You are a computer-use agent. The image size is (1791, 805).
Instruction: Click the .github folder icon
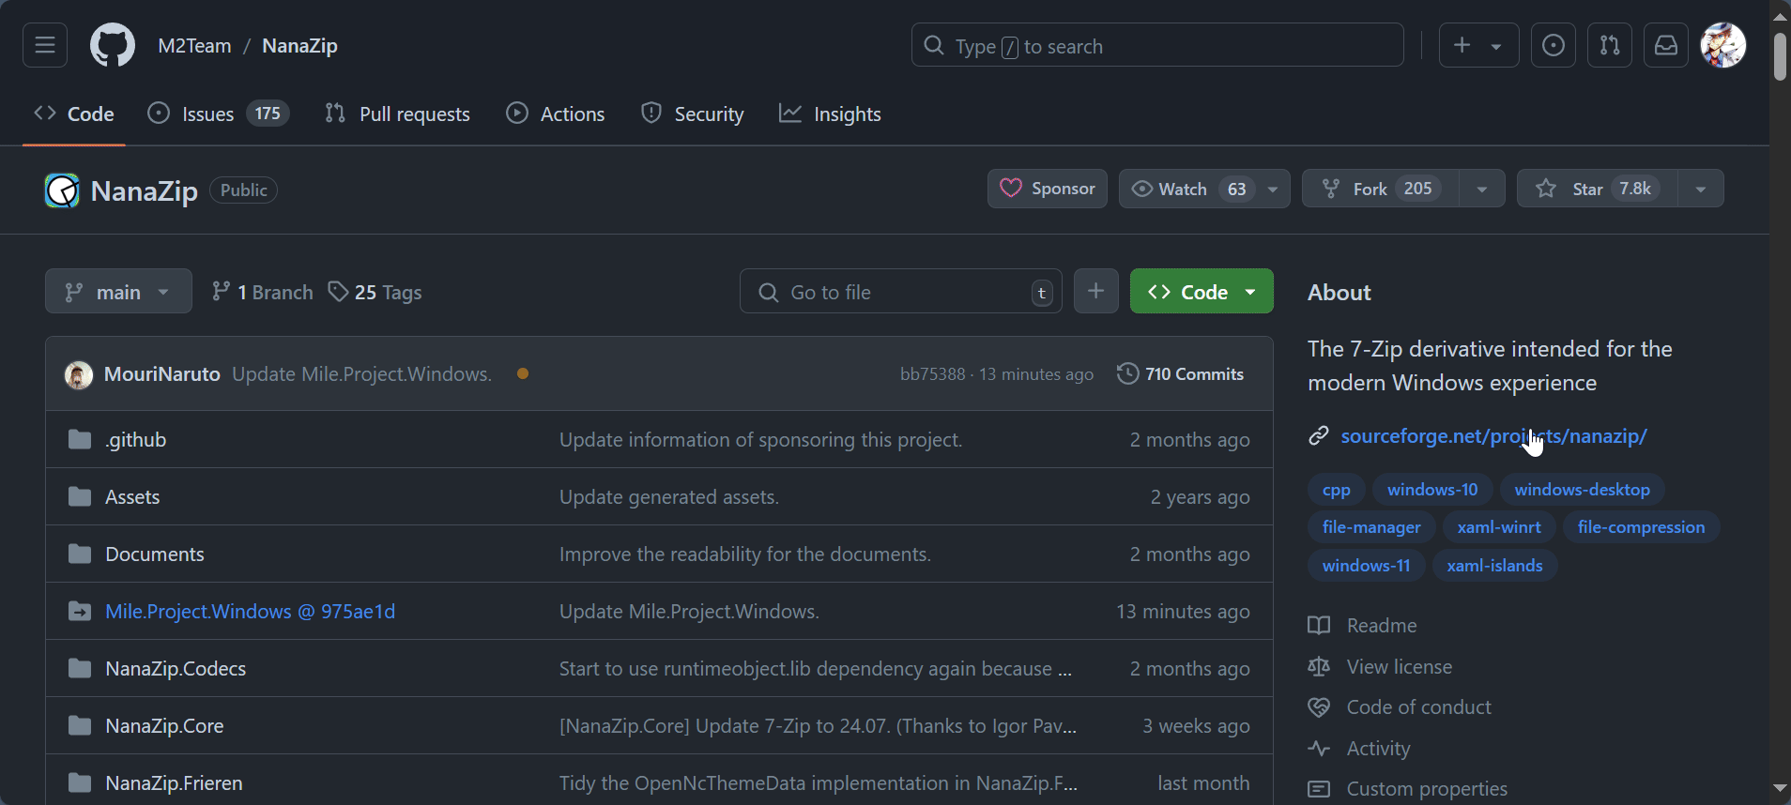[x=80, y=439]
